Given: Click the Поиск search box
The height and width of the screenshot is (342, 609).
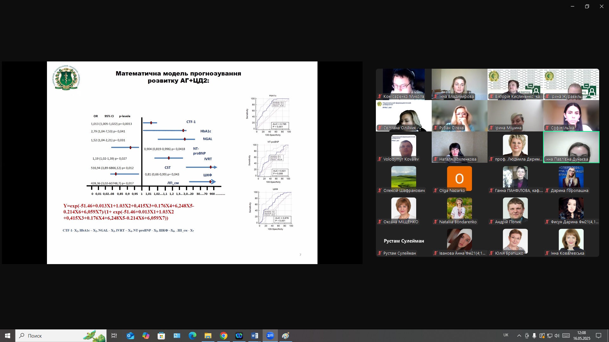Looking at the screenshot, I should tap(61, 336).
